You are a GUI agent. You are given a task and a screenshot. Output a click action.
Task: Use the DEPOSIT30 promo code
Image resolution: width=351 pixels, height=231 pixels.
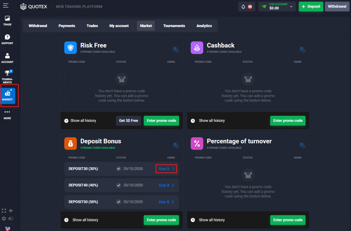pos(166,169)
